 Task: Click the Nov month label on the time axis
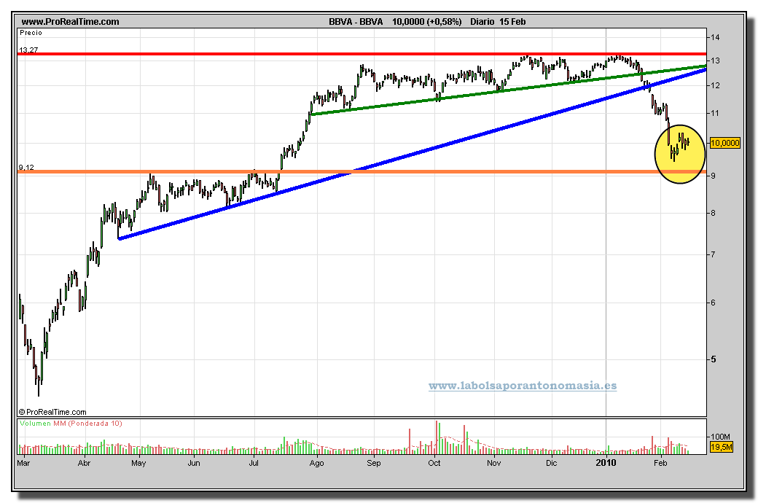point(494,463)
